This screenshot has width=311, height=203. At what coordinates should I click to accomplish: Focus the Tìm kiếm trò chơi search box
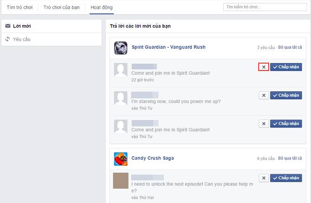tap(265, 7)
